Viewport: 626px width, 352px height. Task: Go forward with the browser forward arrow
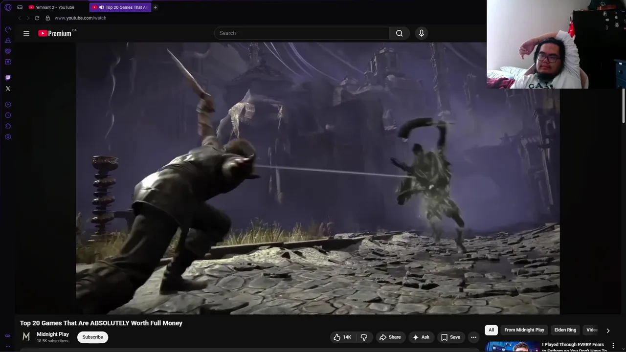coord(28,18)
